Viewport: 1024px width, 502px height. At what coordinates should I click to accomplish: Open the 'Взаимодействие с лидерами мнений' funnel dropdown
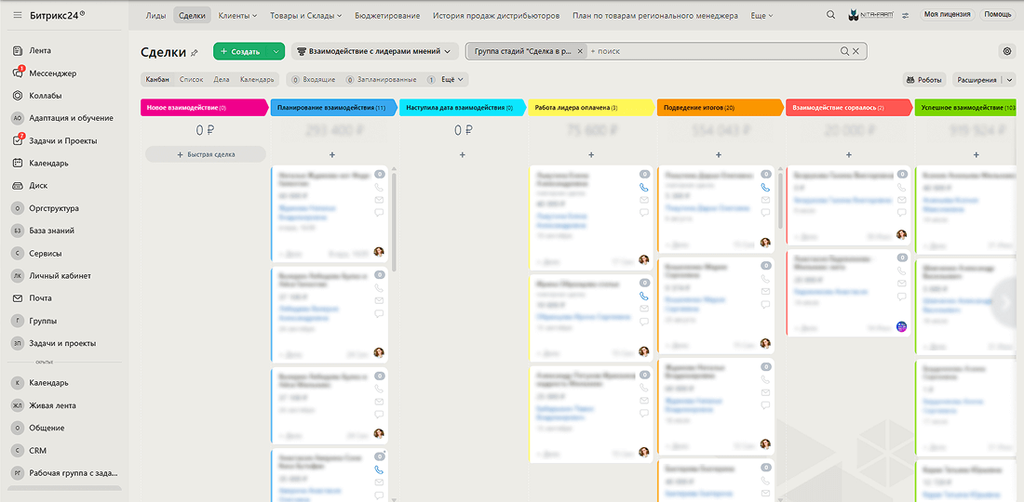tap(375, 51)
